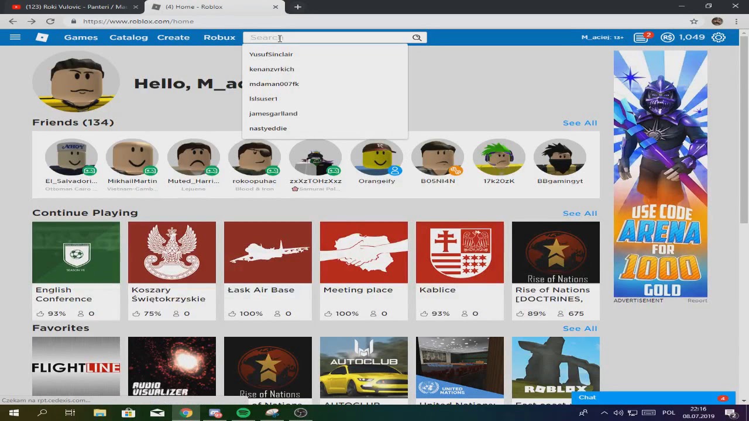This screenshot has width=749, height=421.
Task: Report the advertisement
Action: pos(697,301)
